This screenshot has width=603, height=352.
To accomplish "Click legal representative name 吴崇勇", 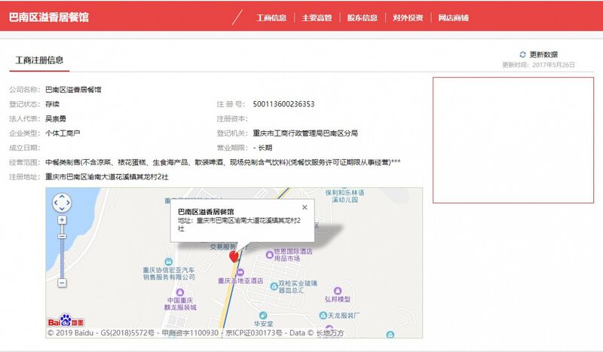I will point(56,119).
